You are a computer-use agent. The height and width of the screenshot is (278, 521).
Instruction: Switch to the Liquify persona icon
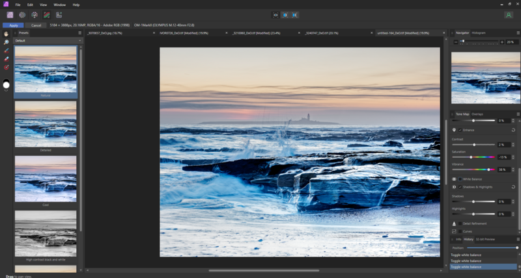tap(22, 15)
